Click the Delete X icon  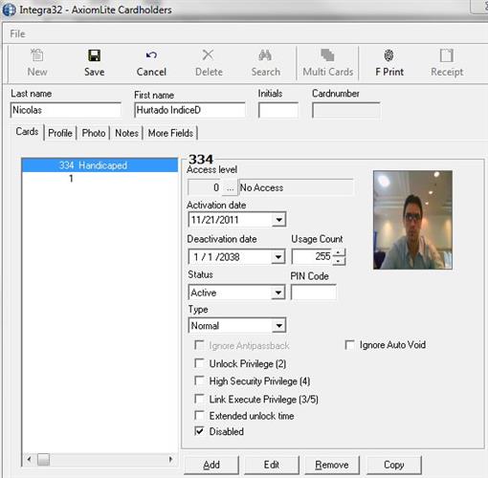[208, 55]
